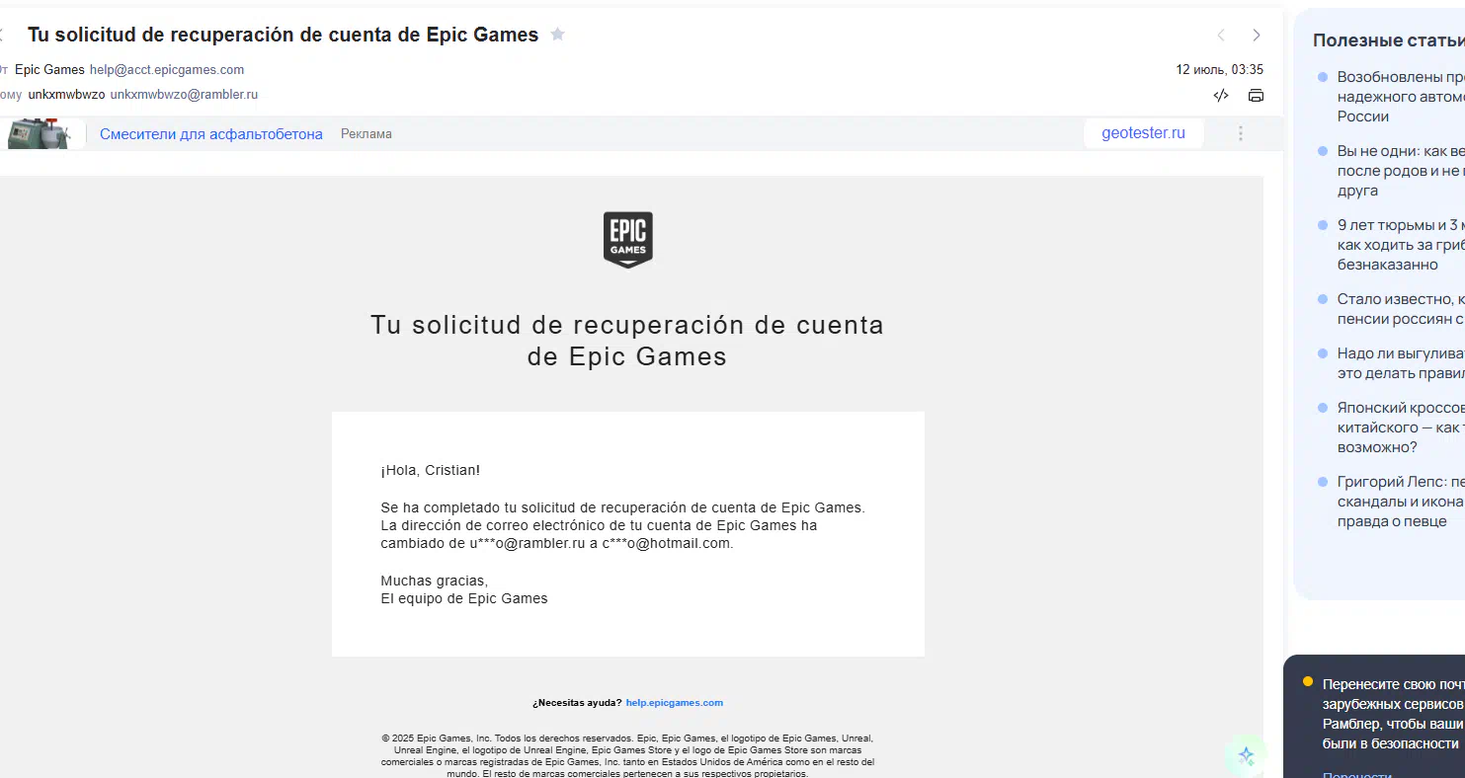Image resolution: width=1465 pixels, height=778 pixels.
Task: Open article starting Вы не одни
Action: (1401, 171)
